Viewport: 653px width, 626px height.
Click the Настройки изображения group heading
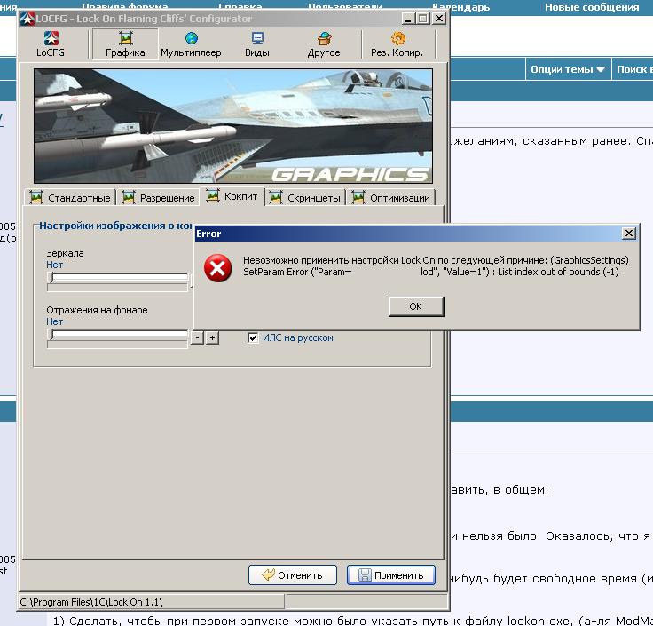pyautogui.click(x=115, y=226)
